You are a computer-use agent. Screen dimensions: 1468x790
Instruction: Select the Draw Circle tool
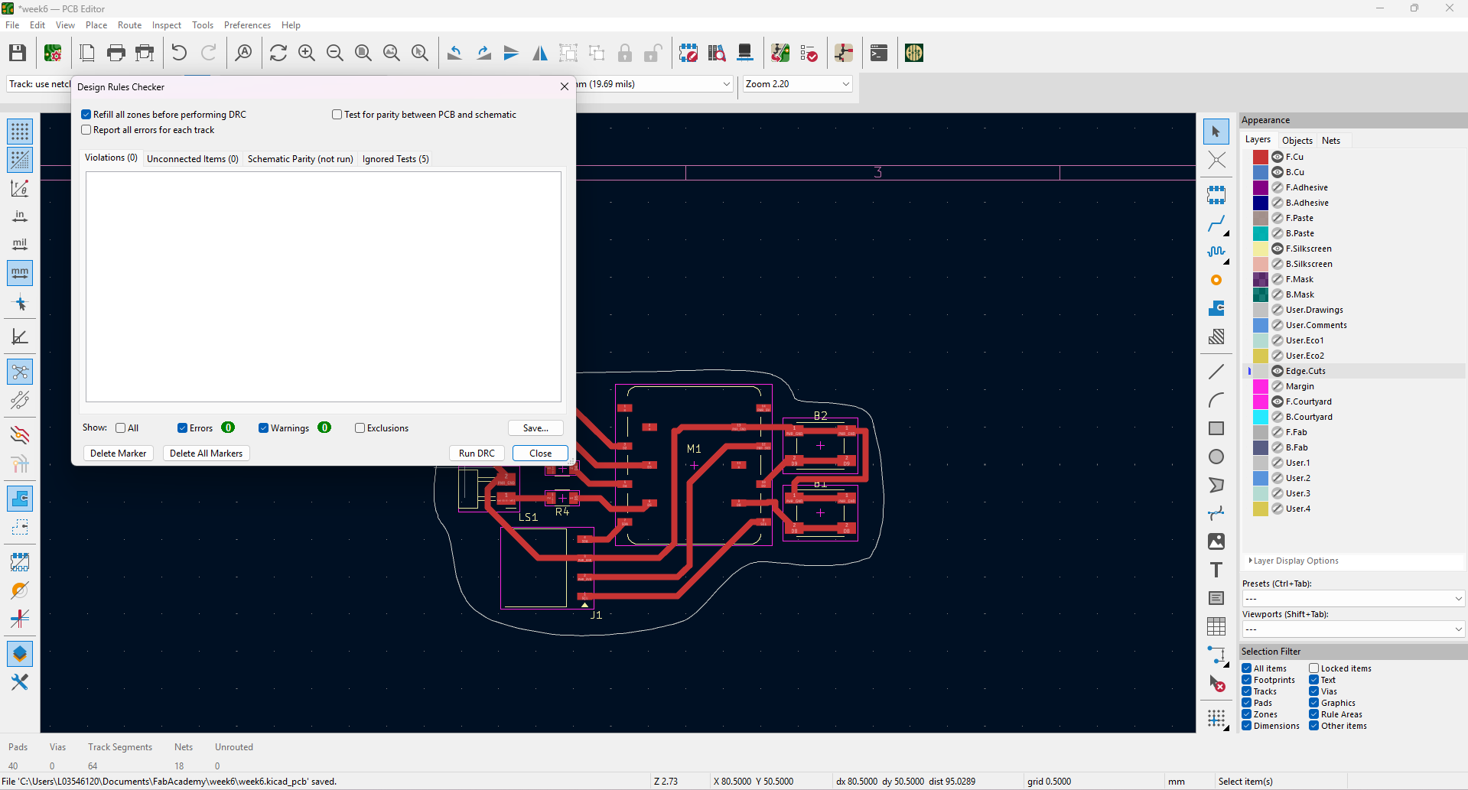(x=1216, y=457)
